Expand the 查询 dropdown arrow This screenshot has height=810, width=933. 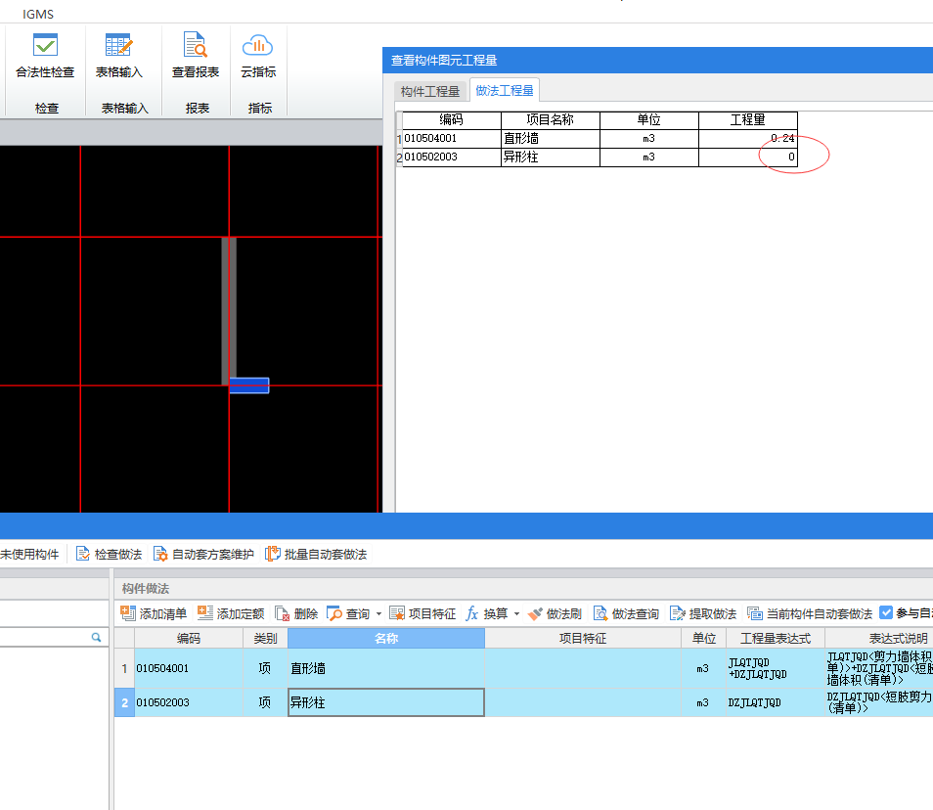(x=378, y=613)
